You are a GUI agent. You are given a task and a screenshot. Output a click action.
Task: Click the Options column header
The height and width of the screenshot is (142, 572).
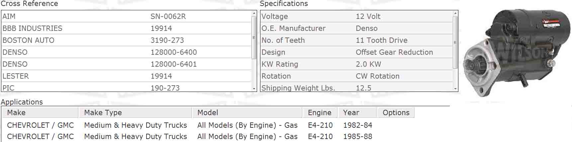(396, 112)
